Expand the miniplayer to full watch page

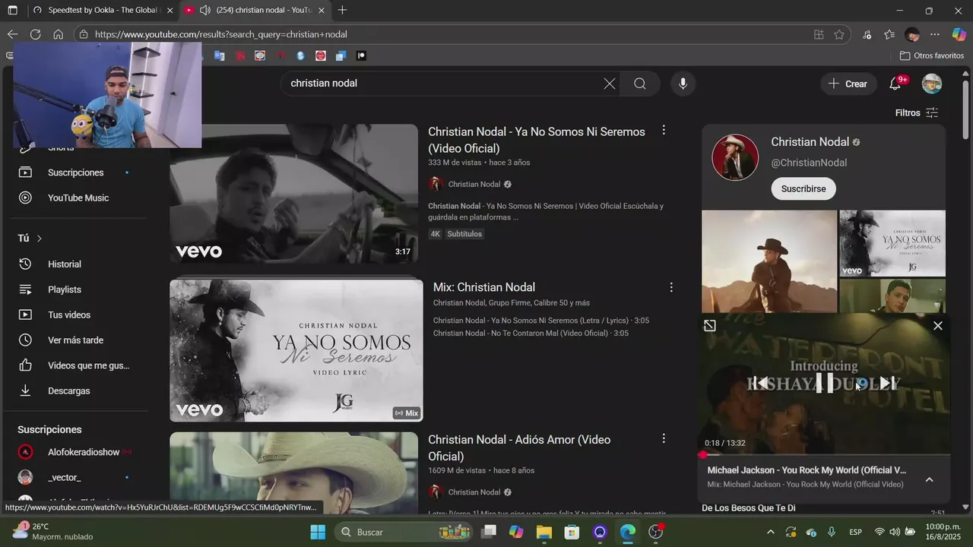pos(709,326)
